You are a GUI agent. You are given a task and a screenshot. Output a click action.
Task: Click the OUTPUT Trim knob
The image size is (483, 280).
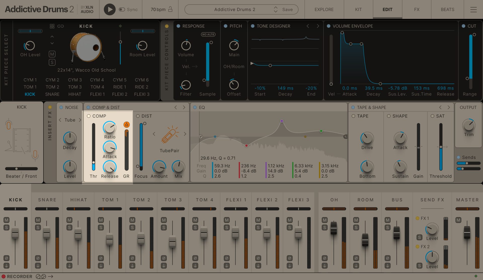[x=469, y=125]
